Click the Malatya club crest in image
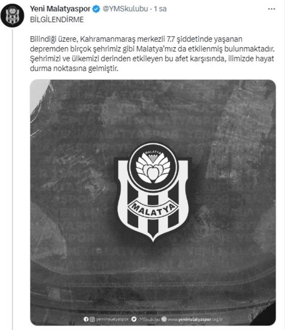 tap(153, 192)
